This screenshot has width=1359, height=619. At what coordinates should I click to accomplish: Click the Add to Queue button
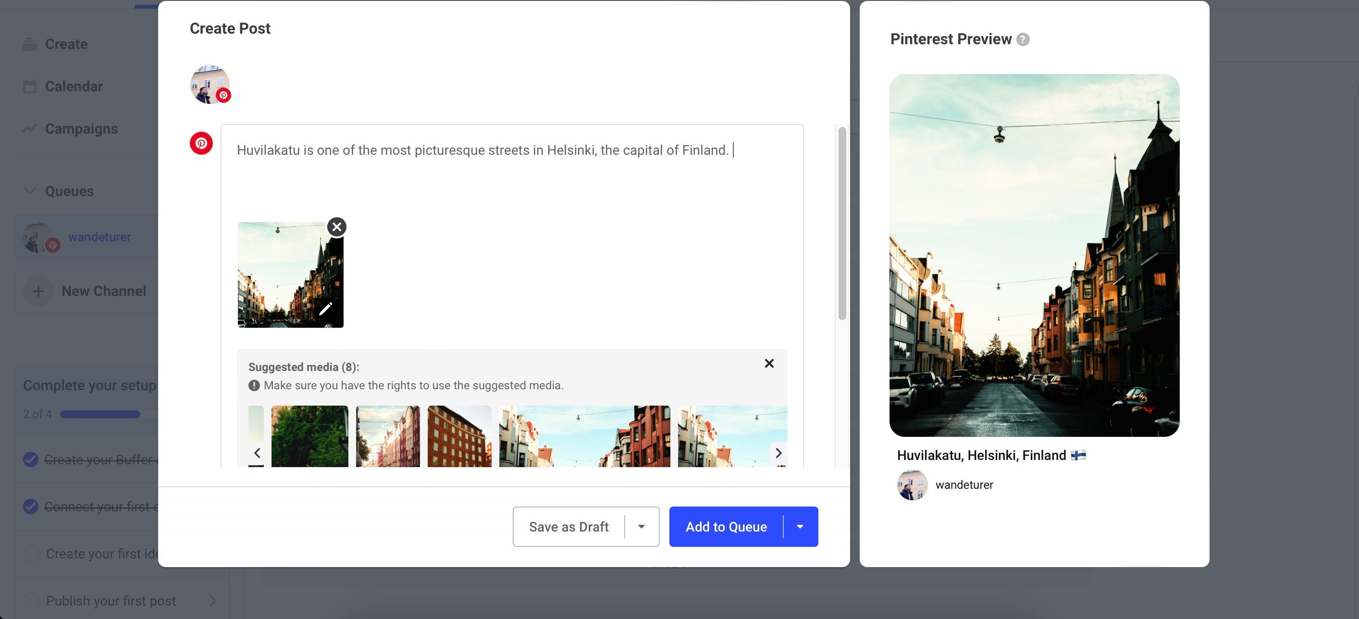726,526
